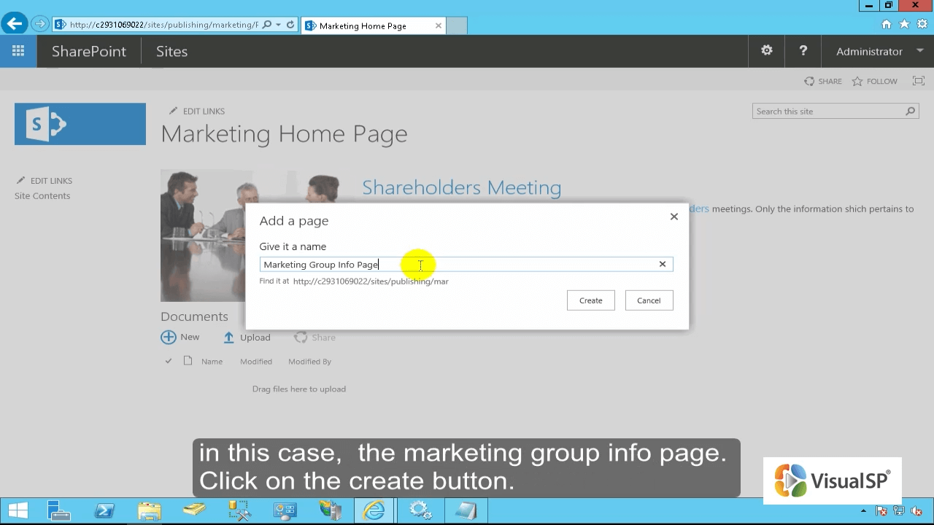Click the browser back arrow

click(15, 24)
